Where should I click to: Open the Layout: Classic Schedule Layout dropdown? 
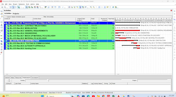coord(15,17)
